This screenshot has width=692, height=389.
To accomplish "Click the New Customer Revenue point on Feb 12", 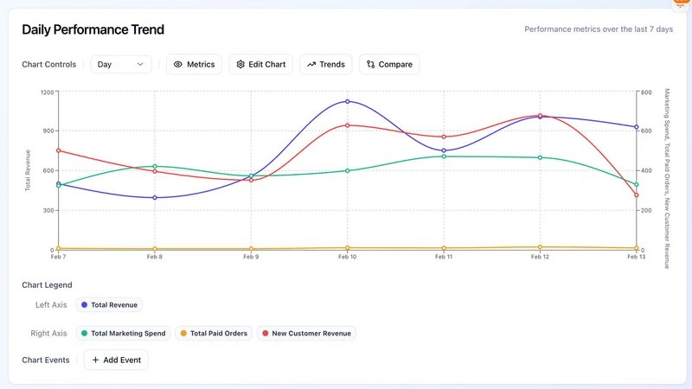I will [540, 116].
